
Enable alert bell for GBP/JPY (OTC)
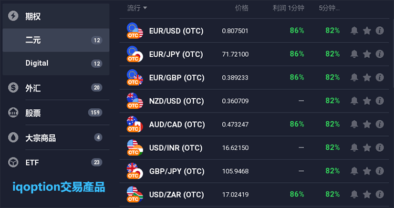354,171
